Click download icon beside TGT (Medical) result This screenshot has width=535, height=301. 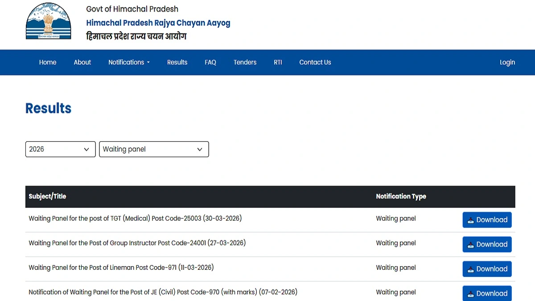(470, 220)
